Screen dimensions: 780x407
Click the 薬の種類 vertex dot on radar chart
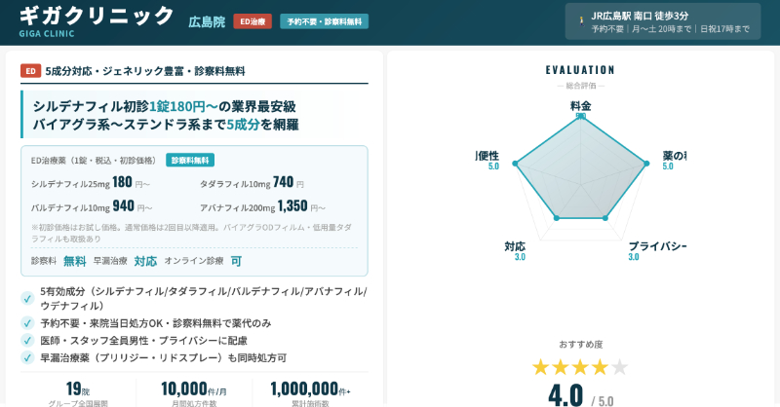pos(645,162)
